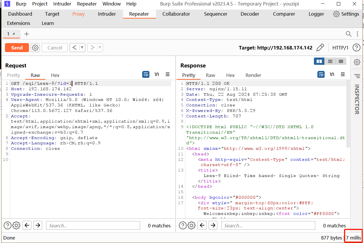Open request search help question icon
364x243 pixels.
pos(8,225)
